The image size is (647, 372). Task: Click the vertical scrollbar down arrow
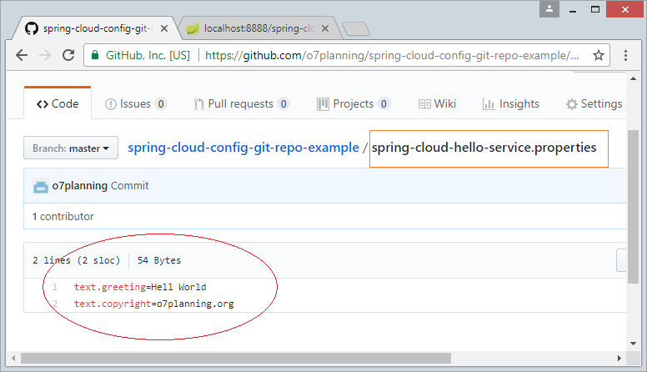pyautogui.click(x=633, y=344)
